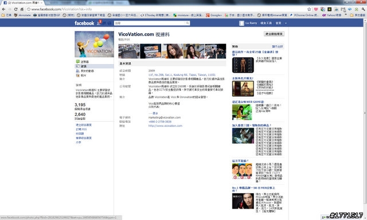Open the wrench settings menu icon
The image size is (367, 220).
pyautogui.click(x=363, y=9)
